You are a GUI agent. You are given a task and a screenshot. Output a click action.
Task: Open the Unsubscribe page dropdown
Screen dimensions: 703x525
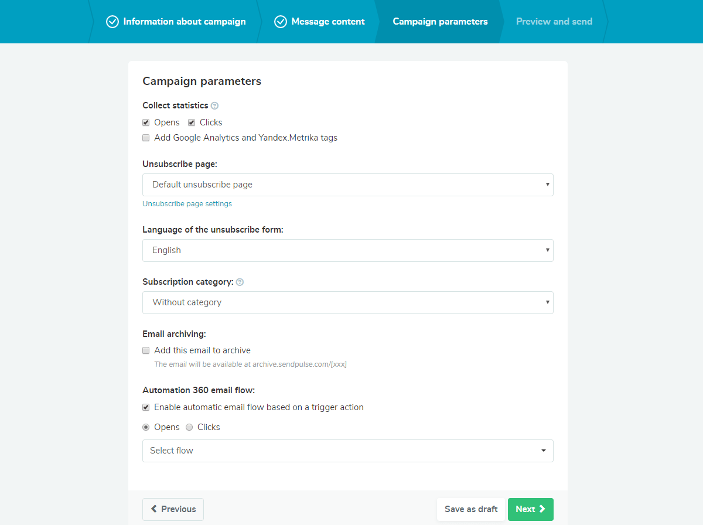[x=347, y=185]
